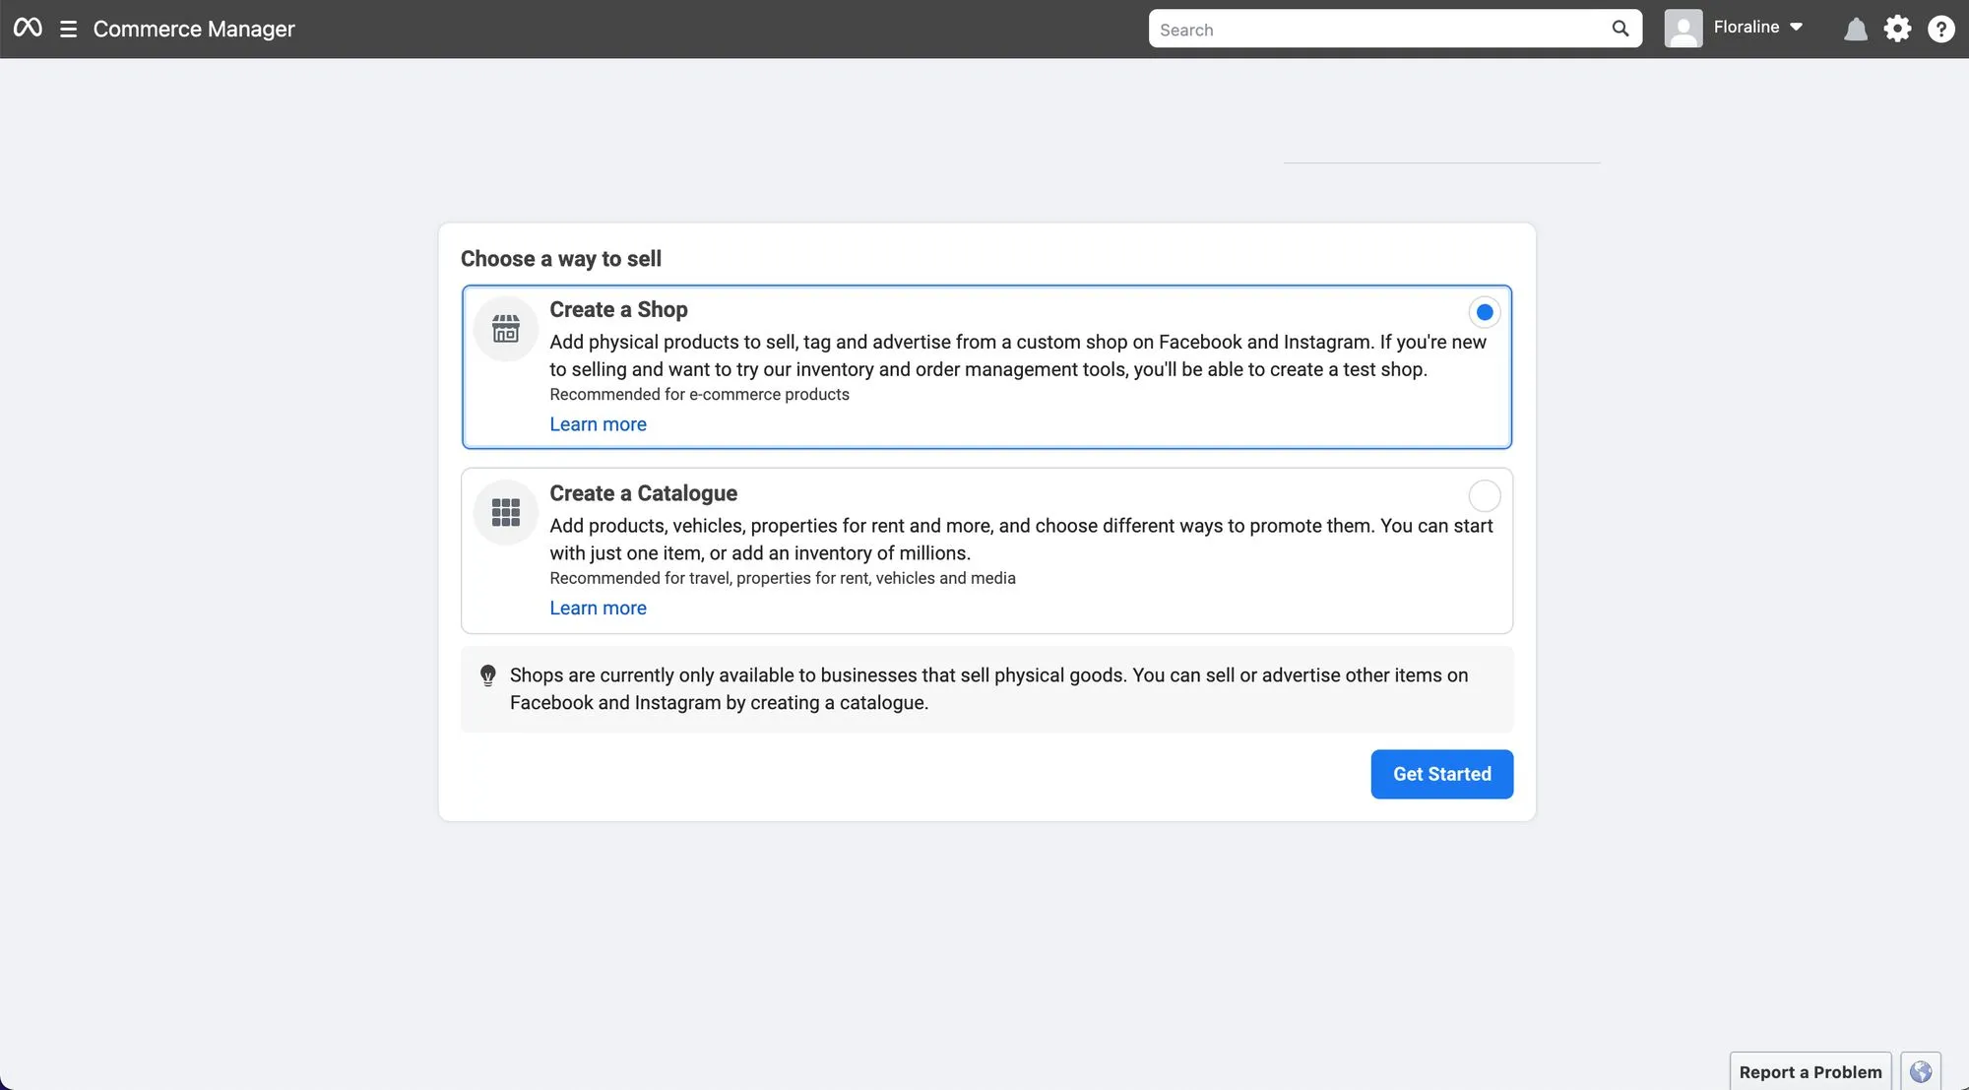Click the Meta logo icon
This screenshot has width=1969, height=1090.
pos(28,28)
